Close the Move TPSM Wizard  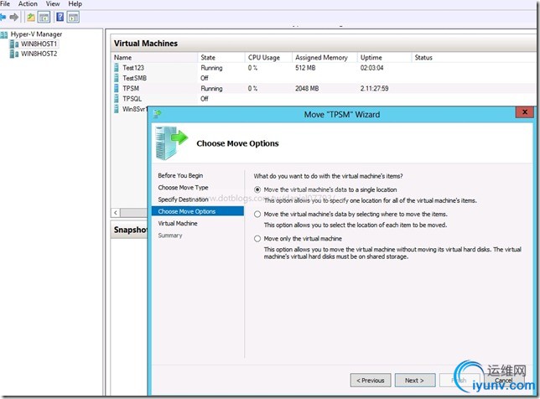point(525,112)
